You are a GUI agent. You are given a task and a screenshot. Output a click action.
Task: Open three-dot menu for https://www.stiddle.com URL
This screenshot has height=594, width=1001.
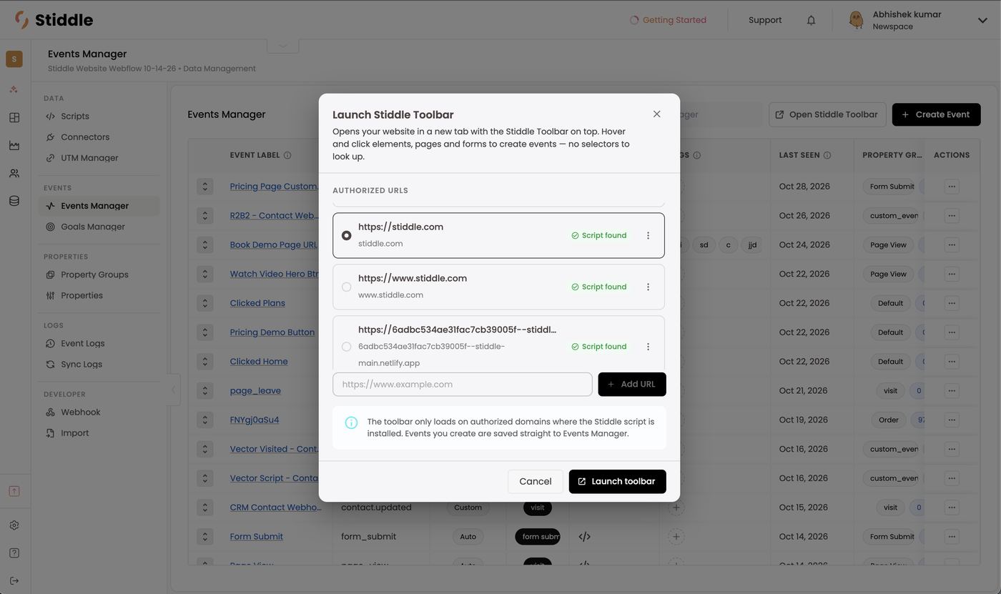tap(649, 287)
